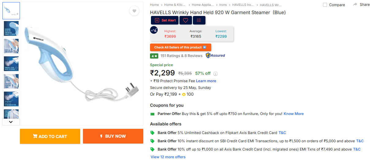
Task: Open Learn more for Protect Promise Fee
Action: (x=206, y=81)
